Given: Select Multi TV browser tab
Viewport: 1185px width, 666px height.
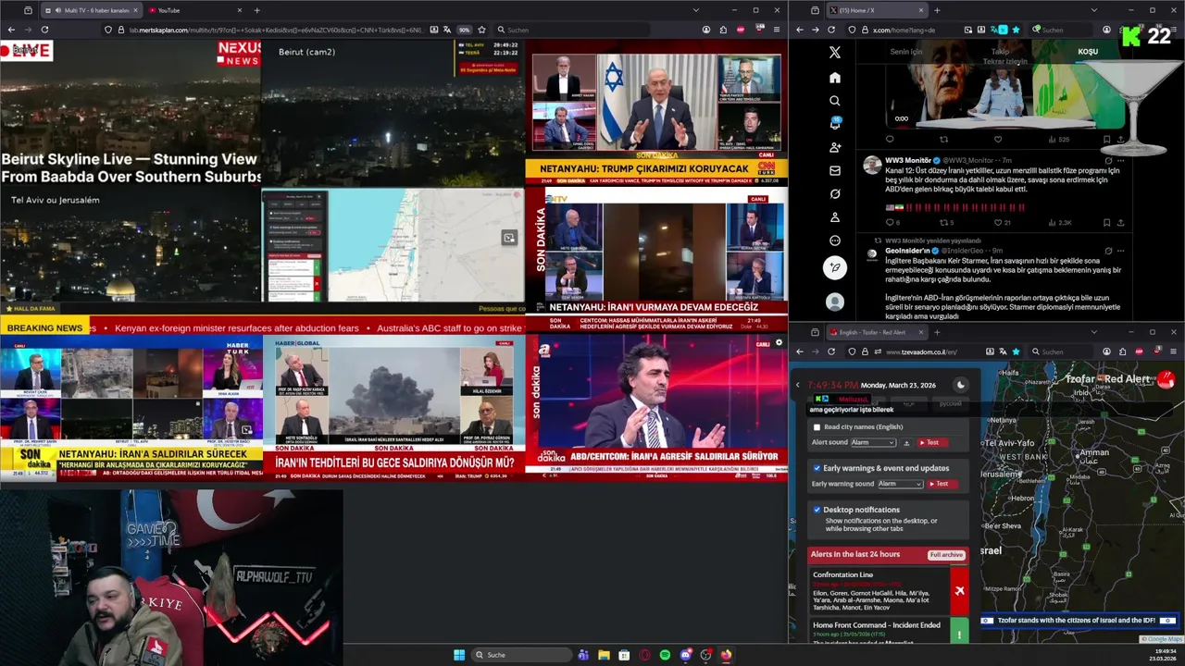Looking at the screenshot, I should pos(94,10).
